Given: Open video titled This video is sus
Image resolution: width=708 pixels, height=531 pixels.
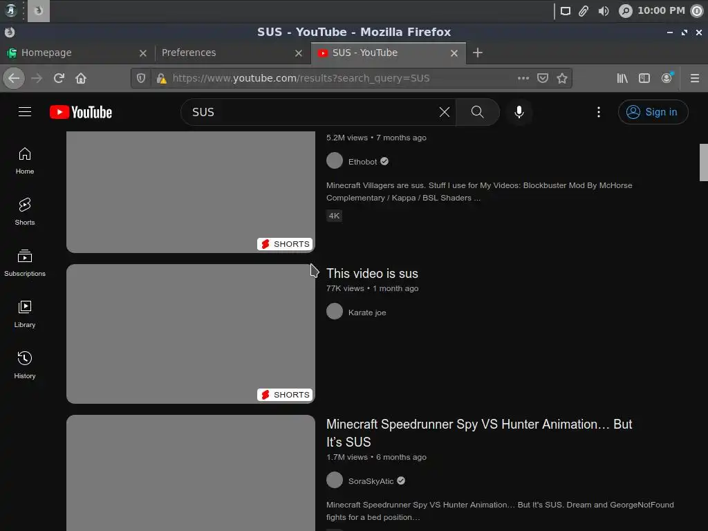Looking at the screenshot, I should (x=372, y=273).
